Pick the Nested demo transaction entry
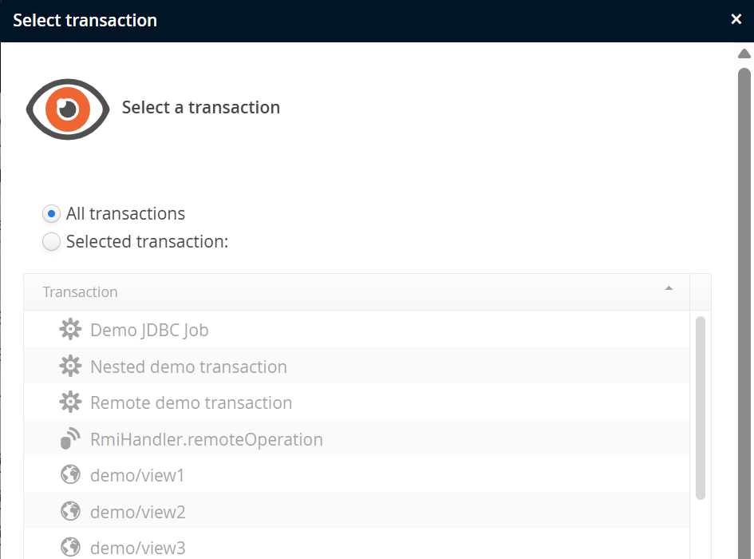Screen dimensions: 754x559 [188, 367]
